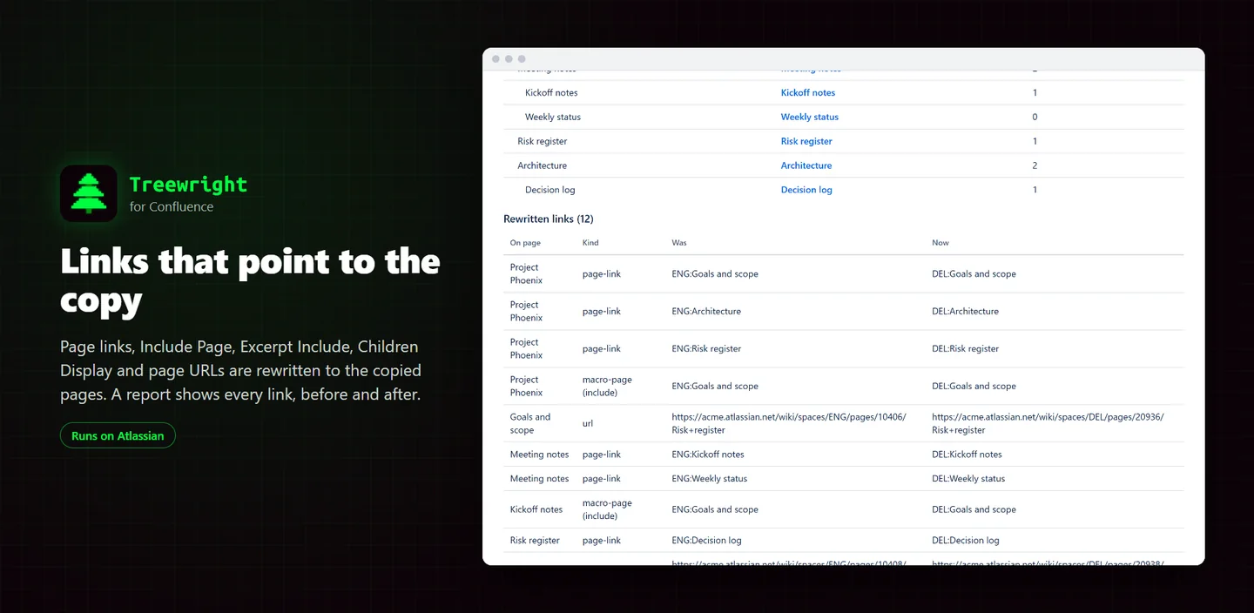Viewport: 1254px width, 613px height.
Task: Click Goals and scope in the url row
Action: pyautogui.click(x=530, y=423)
